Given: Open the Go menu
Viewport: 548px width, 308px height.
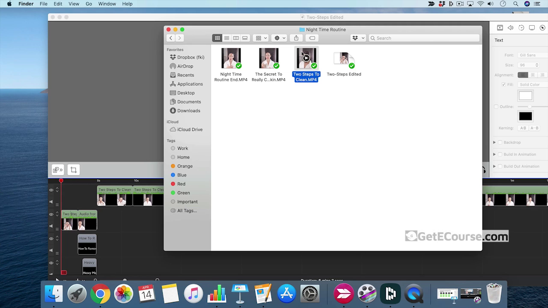Looking at the screenshot, I should [89, 4].
